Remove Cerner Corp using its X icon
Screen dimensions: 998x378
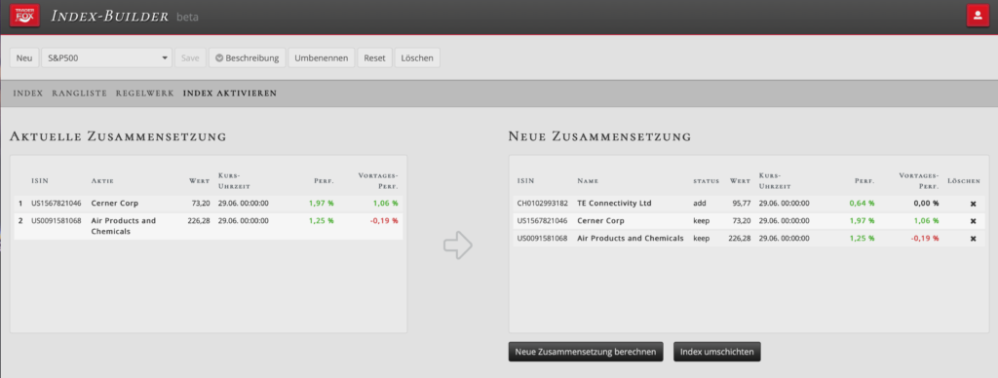click(973, 221)
